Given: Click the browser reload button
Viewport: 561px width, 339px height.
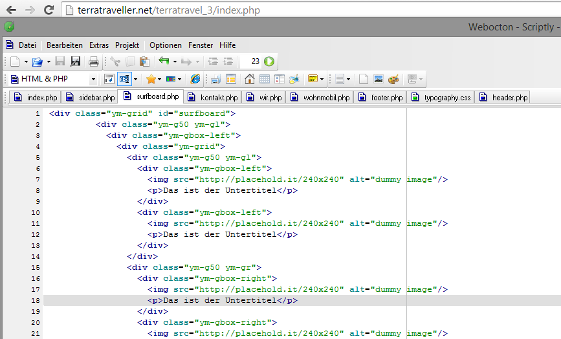Looking at the screenshot, I should (49, 10).
